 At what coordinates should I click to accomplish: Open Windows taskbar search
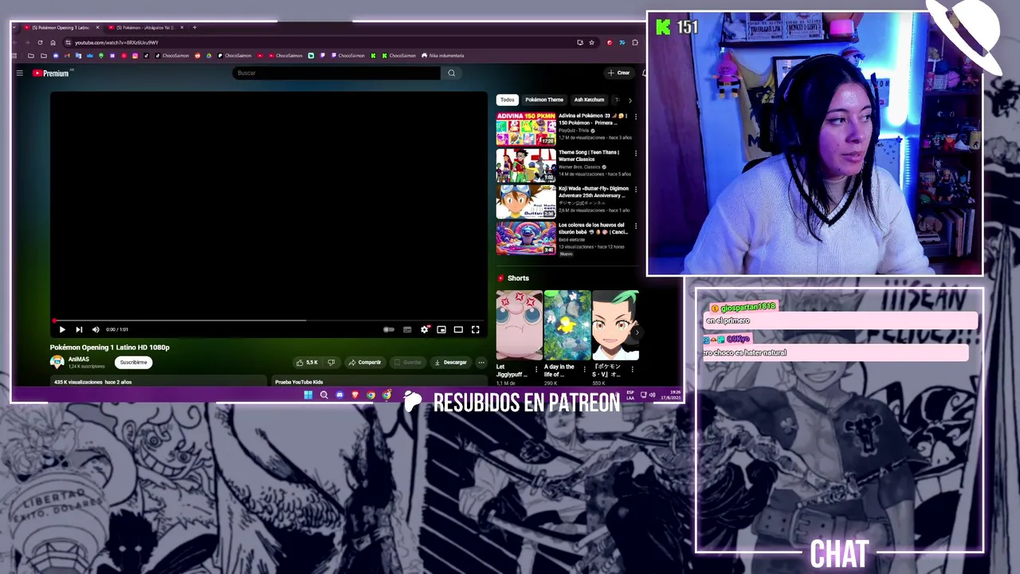(x=324, y=395)
